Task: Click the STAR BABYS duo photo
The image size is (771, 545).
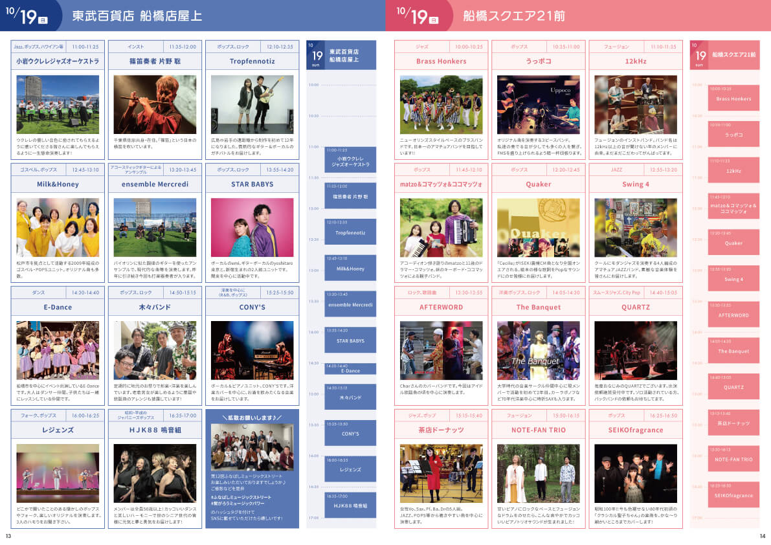Action: tap(252, 227)
